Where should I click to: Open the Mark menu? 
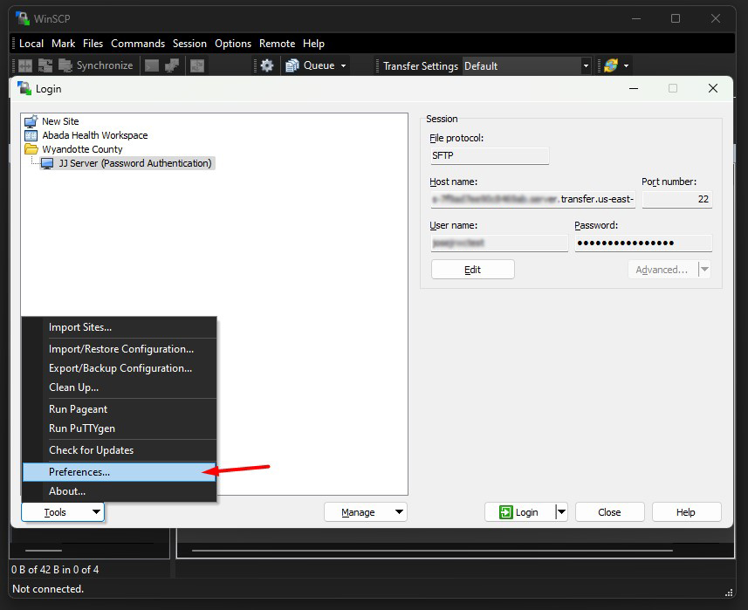64,44
